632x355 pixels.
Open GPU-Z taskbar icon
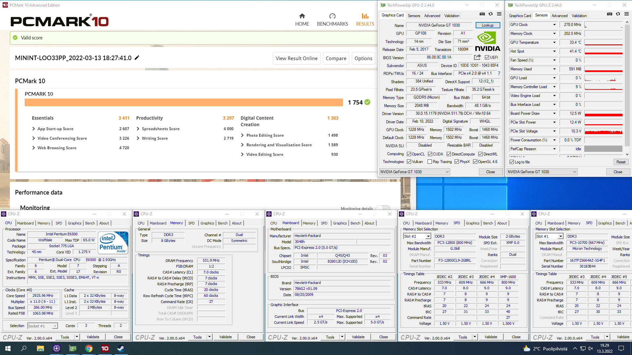pyautogui.click(x=72, y=348)
